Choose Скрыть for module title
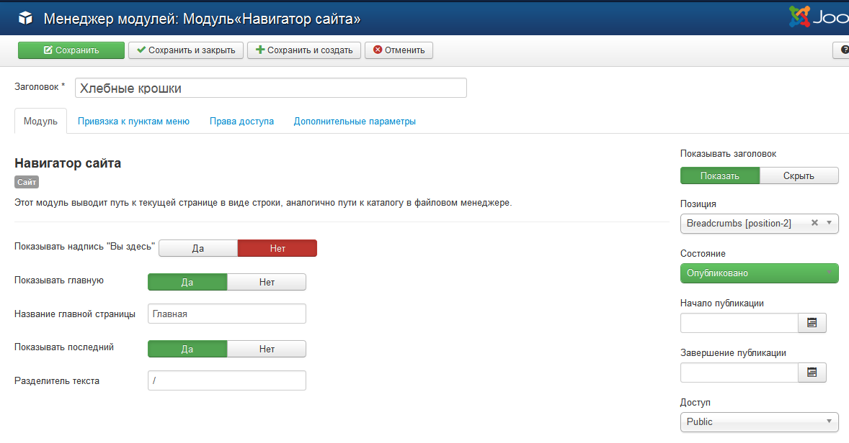849x443 pixels. [799, 176]
